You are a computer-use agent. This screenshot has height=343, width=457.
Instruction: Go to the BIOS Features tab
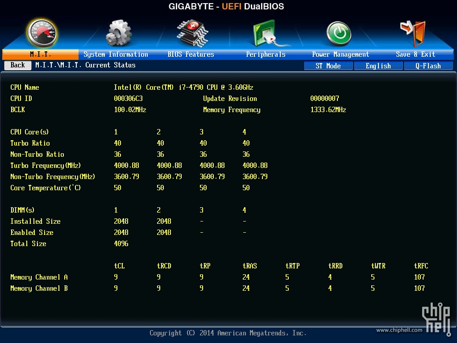pyautogui.click(x=191, y=54)
